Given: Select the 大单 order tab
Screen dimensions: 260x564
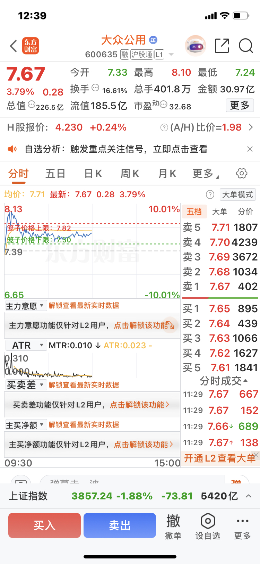Looking at the screenshot, I should (219, 211).
